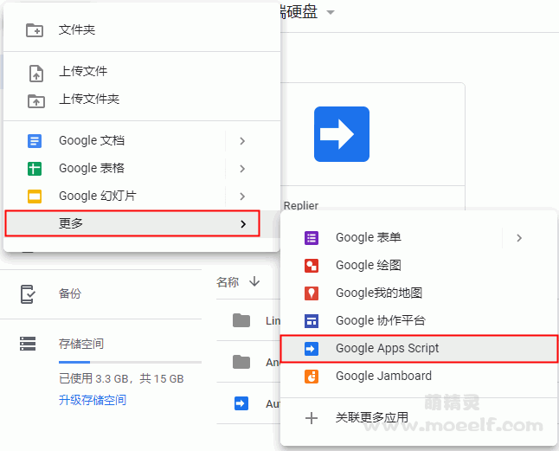Click the Google Sheets icon

35,169
